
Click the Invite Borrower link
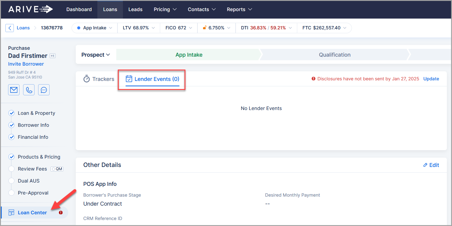tap(26, 64)
